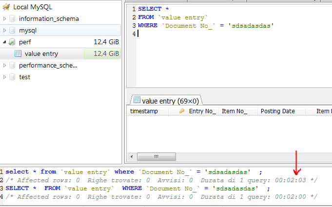
Task: Click the performance_schema database icon
Action: [12, 66]
